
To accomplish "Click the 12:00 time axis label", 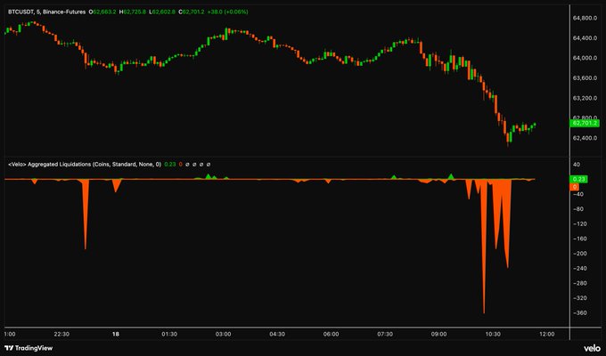I will tap(546, 335).
